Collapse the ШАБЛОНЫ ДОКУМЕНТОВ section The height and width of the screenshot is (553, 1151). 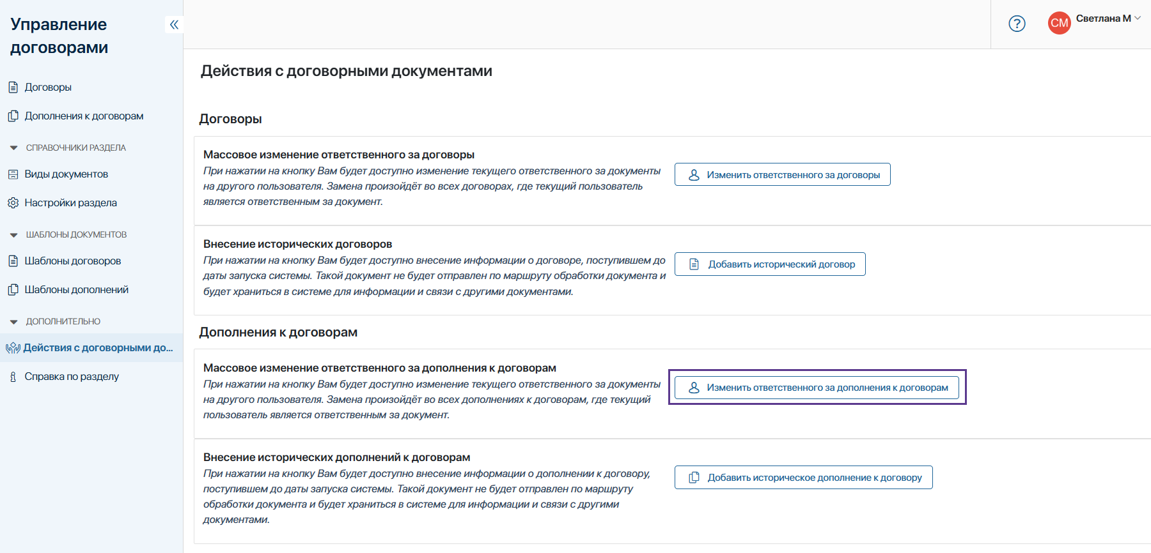(14, 235)
